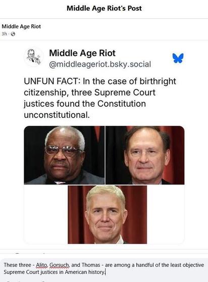Click the word unconstitutional in the post
This screenshot has height=282, width=208.
[57, 115]
